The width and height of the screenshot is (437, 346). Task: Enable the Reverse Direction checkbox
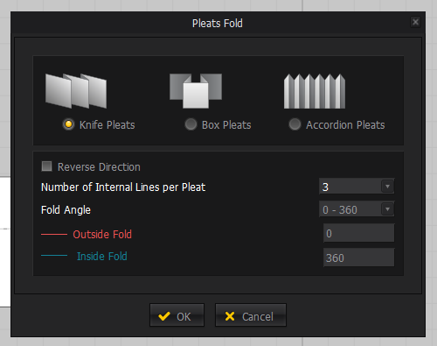coord(46,166)
